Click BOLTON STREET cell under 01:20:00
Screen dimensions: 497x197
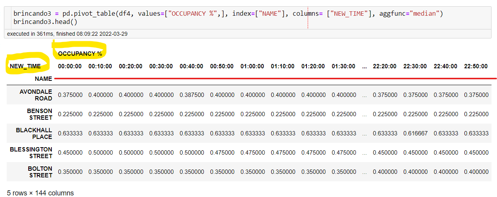coord(314,172)
